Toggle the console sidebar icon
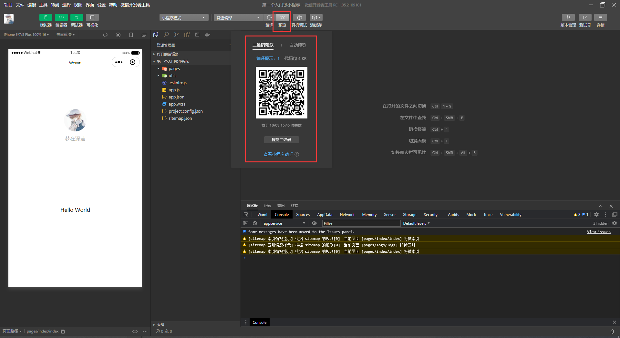 tap(245, 223)
